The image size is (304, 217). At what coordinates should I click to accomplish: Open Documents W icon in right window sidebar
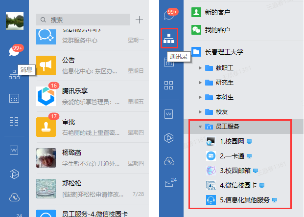(x=169, y=114)
